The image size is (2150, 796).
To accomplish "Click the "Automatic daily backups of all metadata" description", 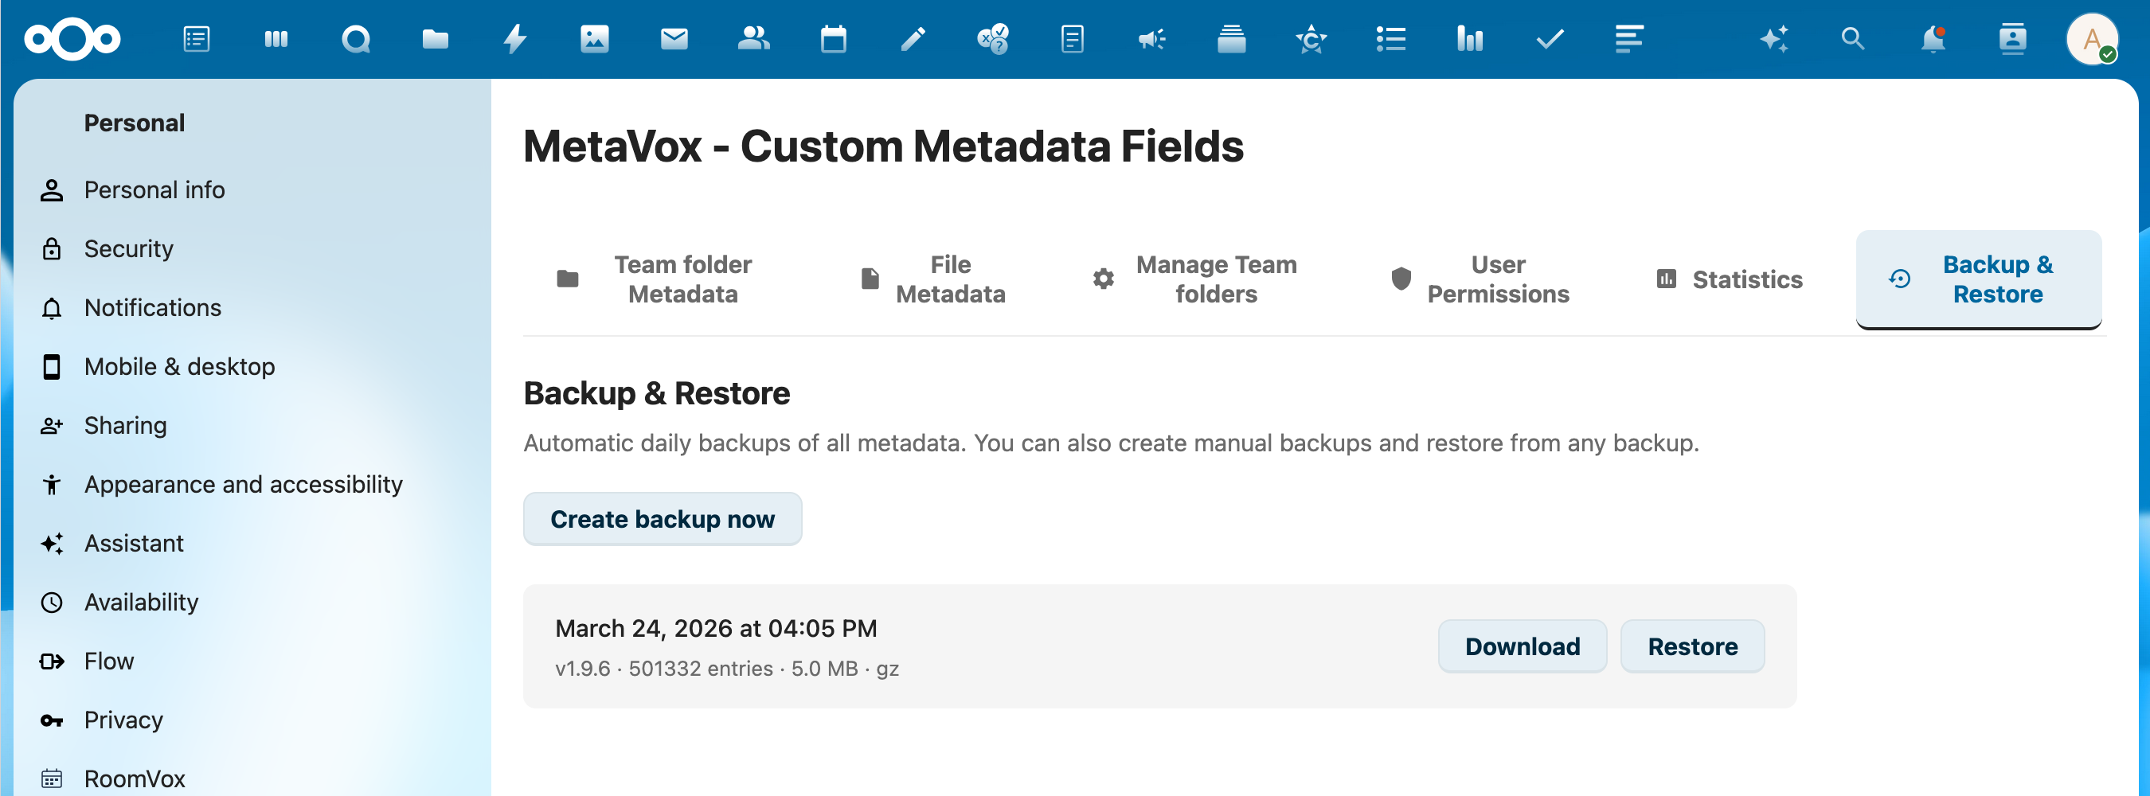I will pyautogui.click(x=1111, y=443).
